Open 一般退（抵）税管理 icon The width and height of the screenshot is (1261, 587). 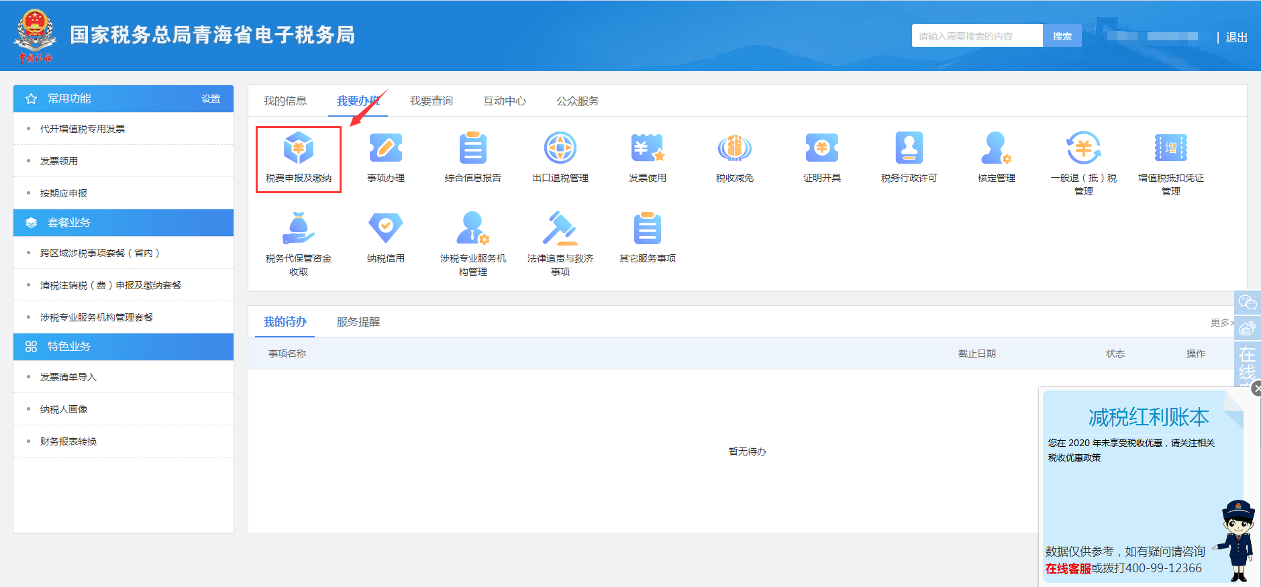(x=1084, y=148)
